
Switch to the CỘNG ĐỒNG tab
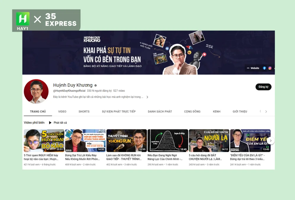pyautogui.click(x=192, y=111)
